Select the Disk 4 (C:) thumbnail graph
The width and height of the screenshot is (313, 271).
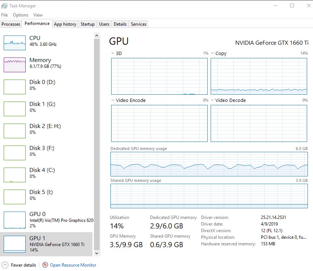[x=15, y=175]
